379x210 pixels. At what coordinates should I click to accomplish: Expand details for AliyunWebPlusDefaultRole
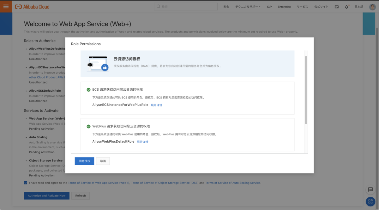pos(142,142)
